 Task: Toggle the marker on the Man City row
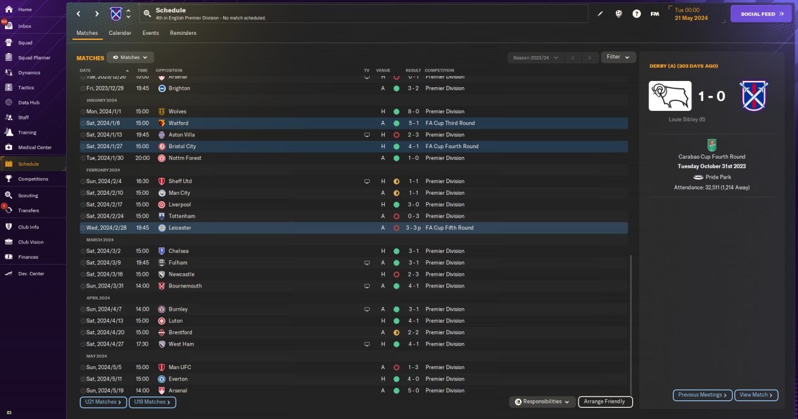tap(83, 193)
